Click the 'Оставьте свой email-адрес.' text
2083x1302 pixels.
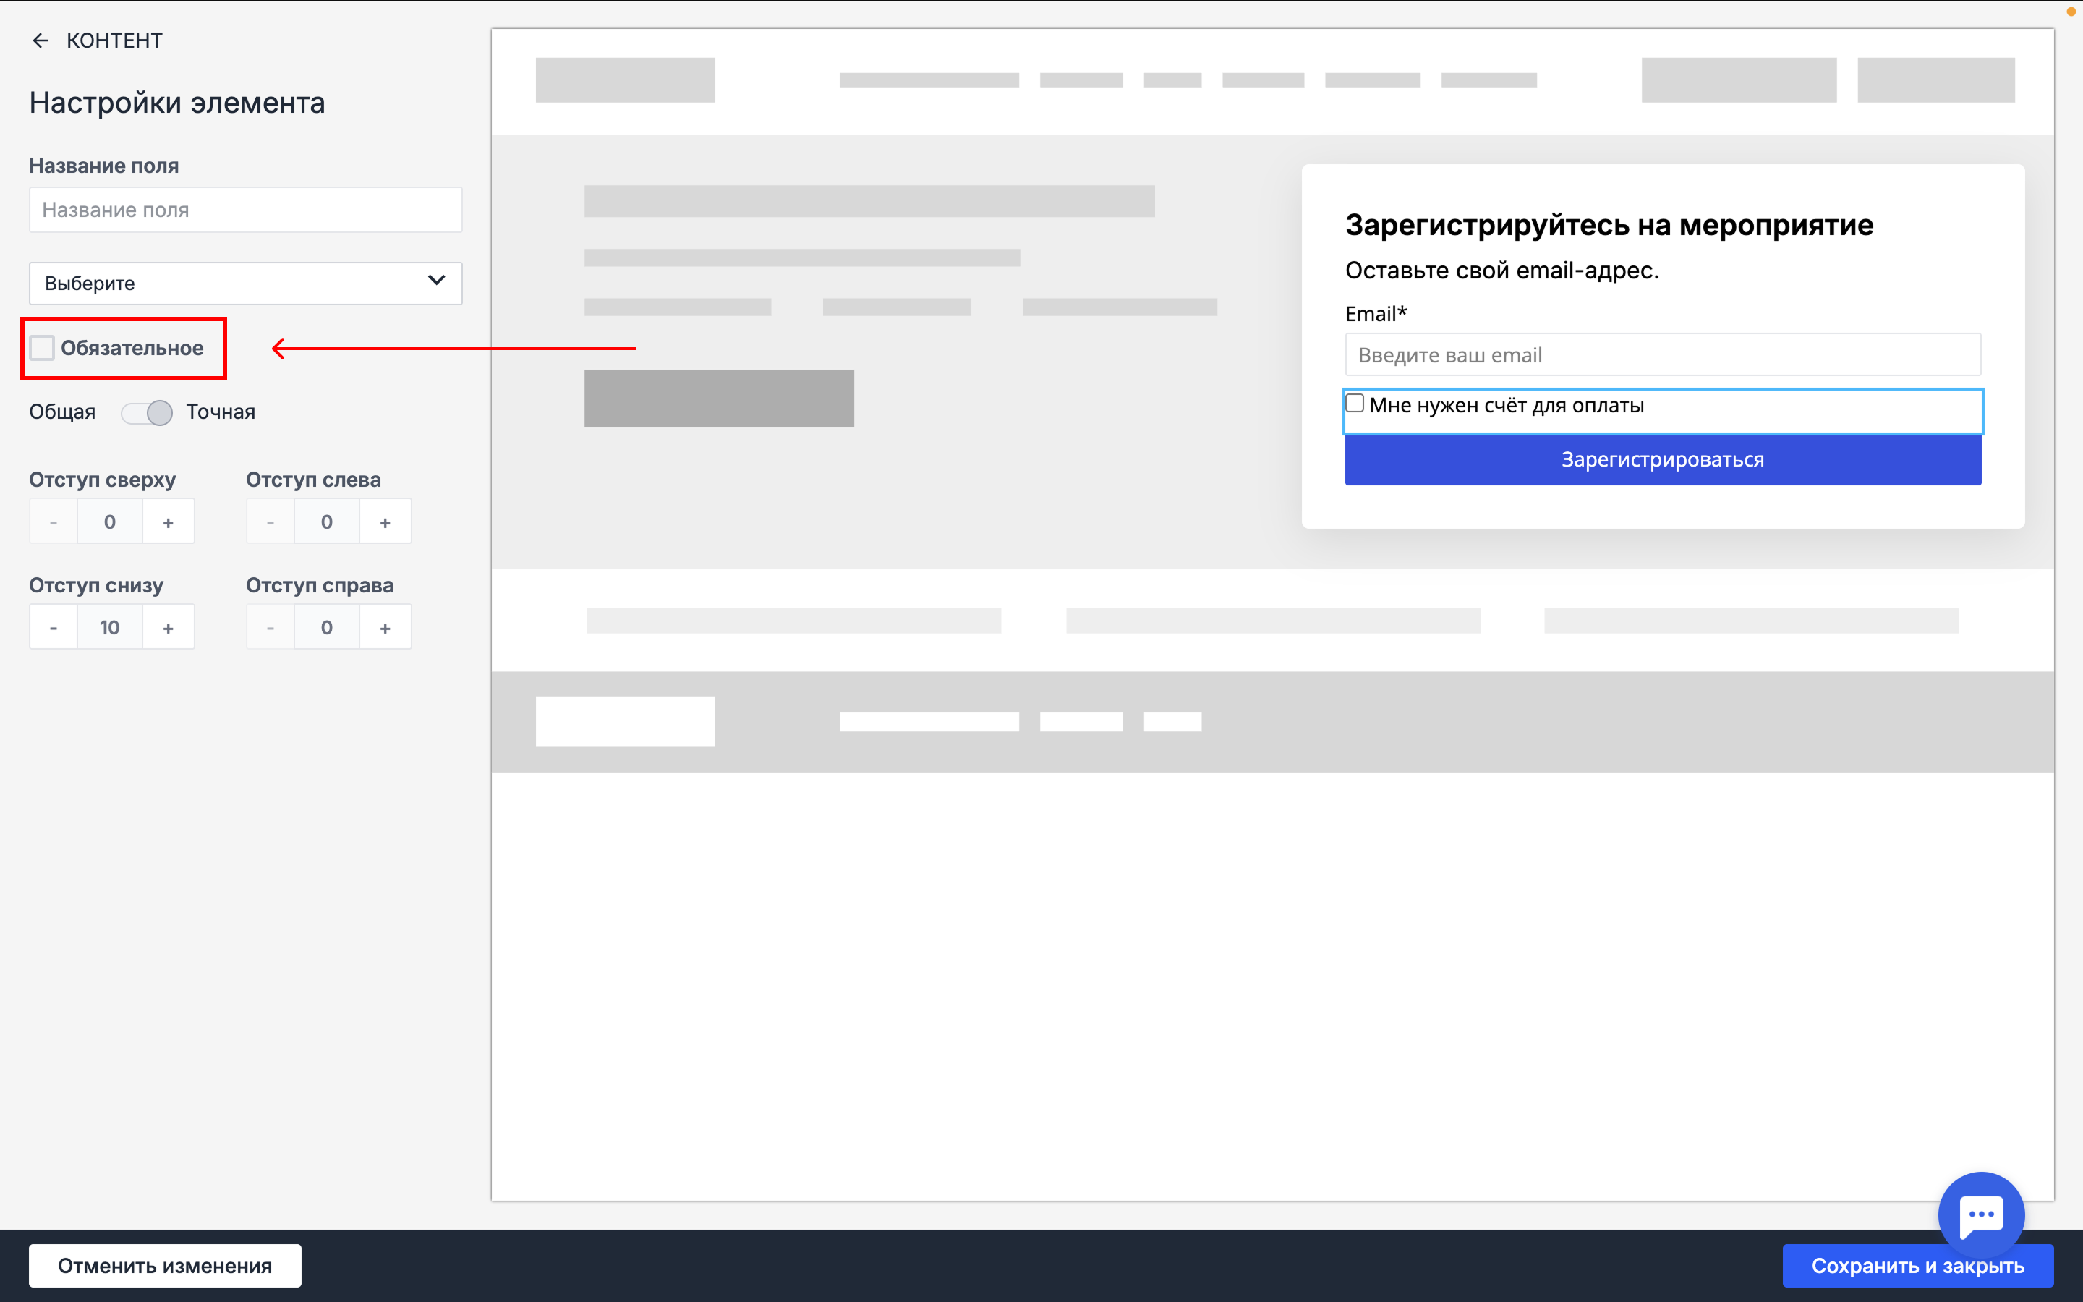click(x=1502, y=271)
